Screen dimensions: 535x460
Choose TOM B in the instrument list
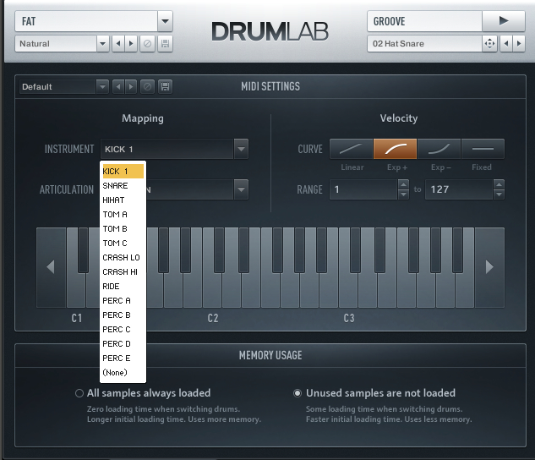click(x=123, y=228)
